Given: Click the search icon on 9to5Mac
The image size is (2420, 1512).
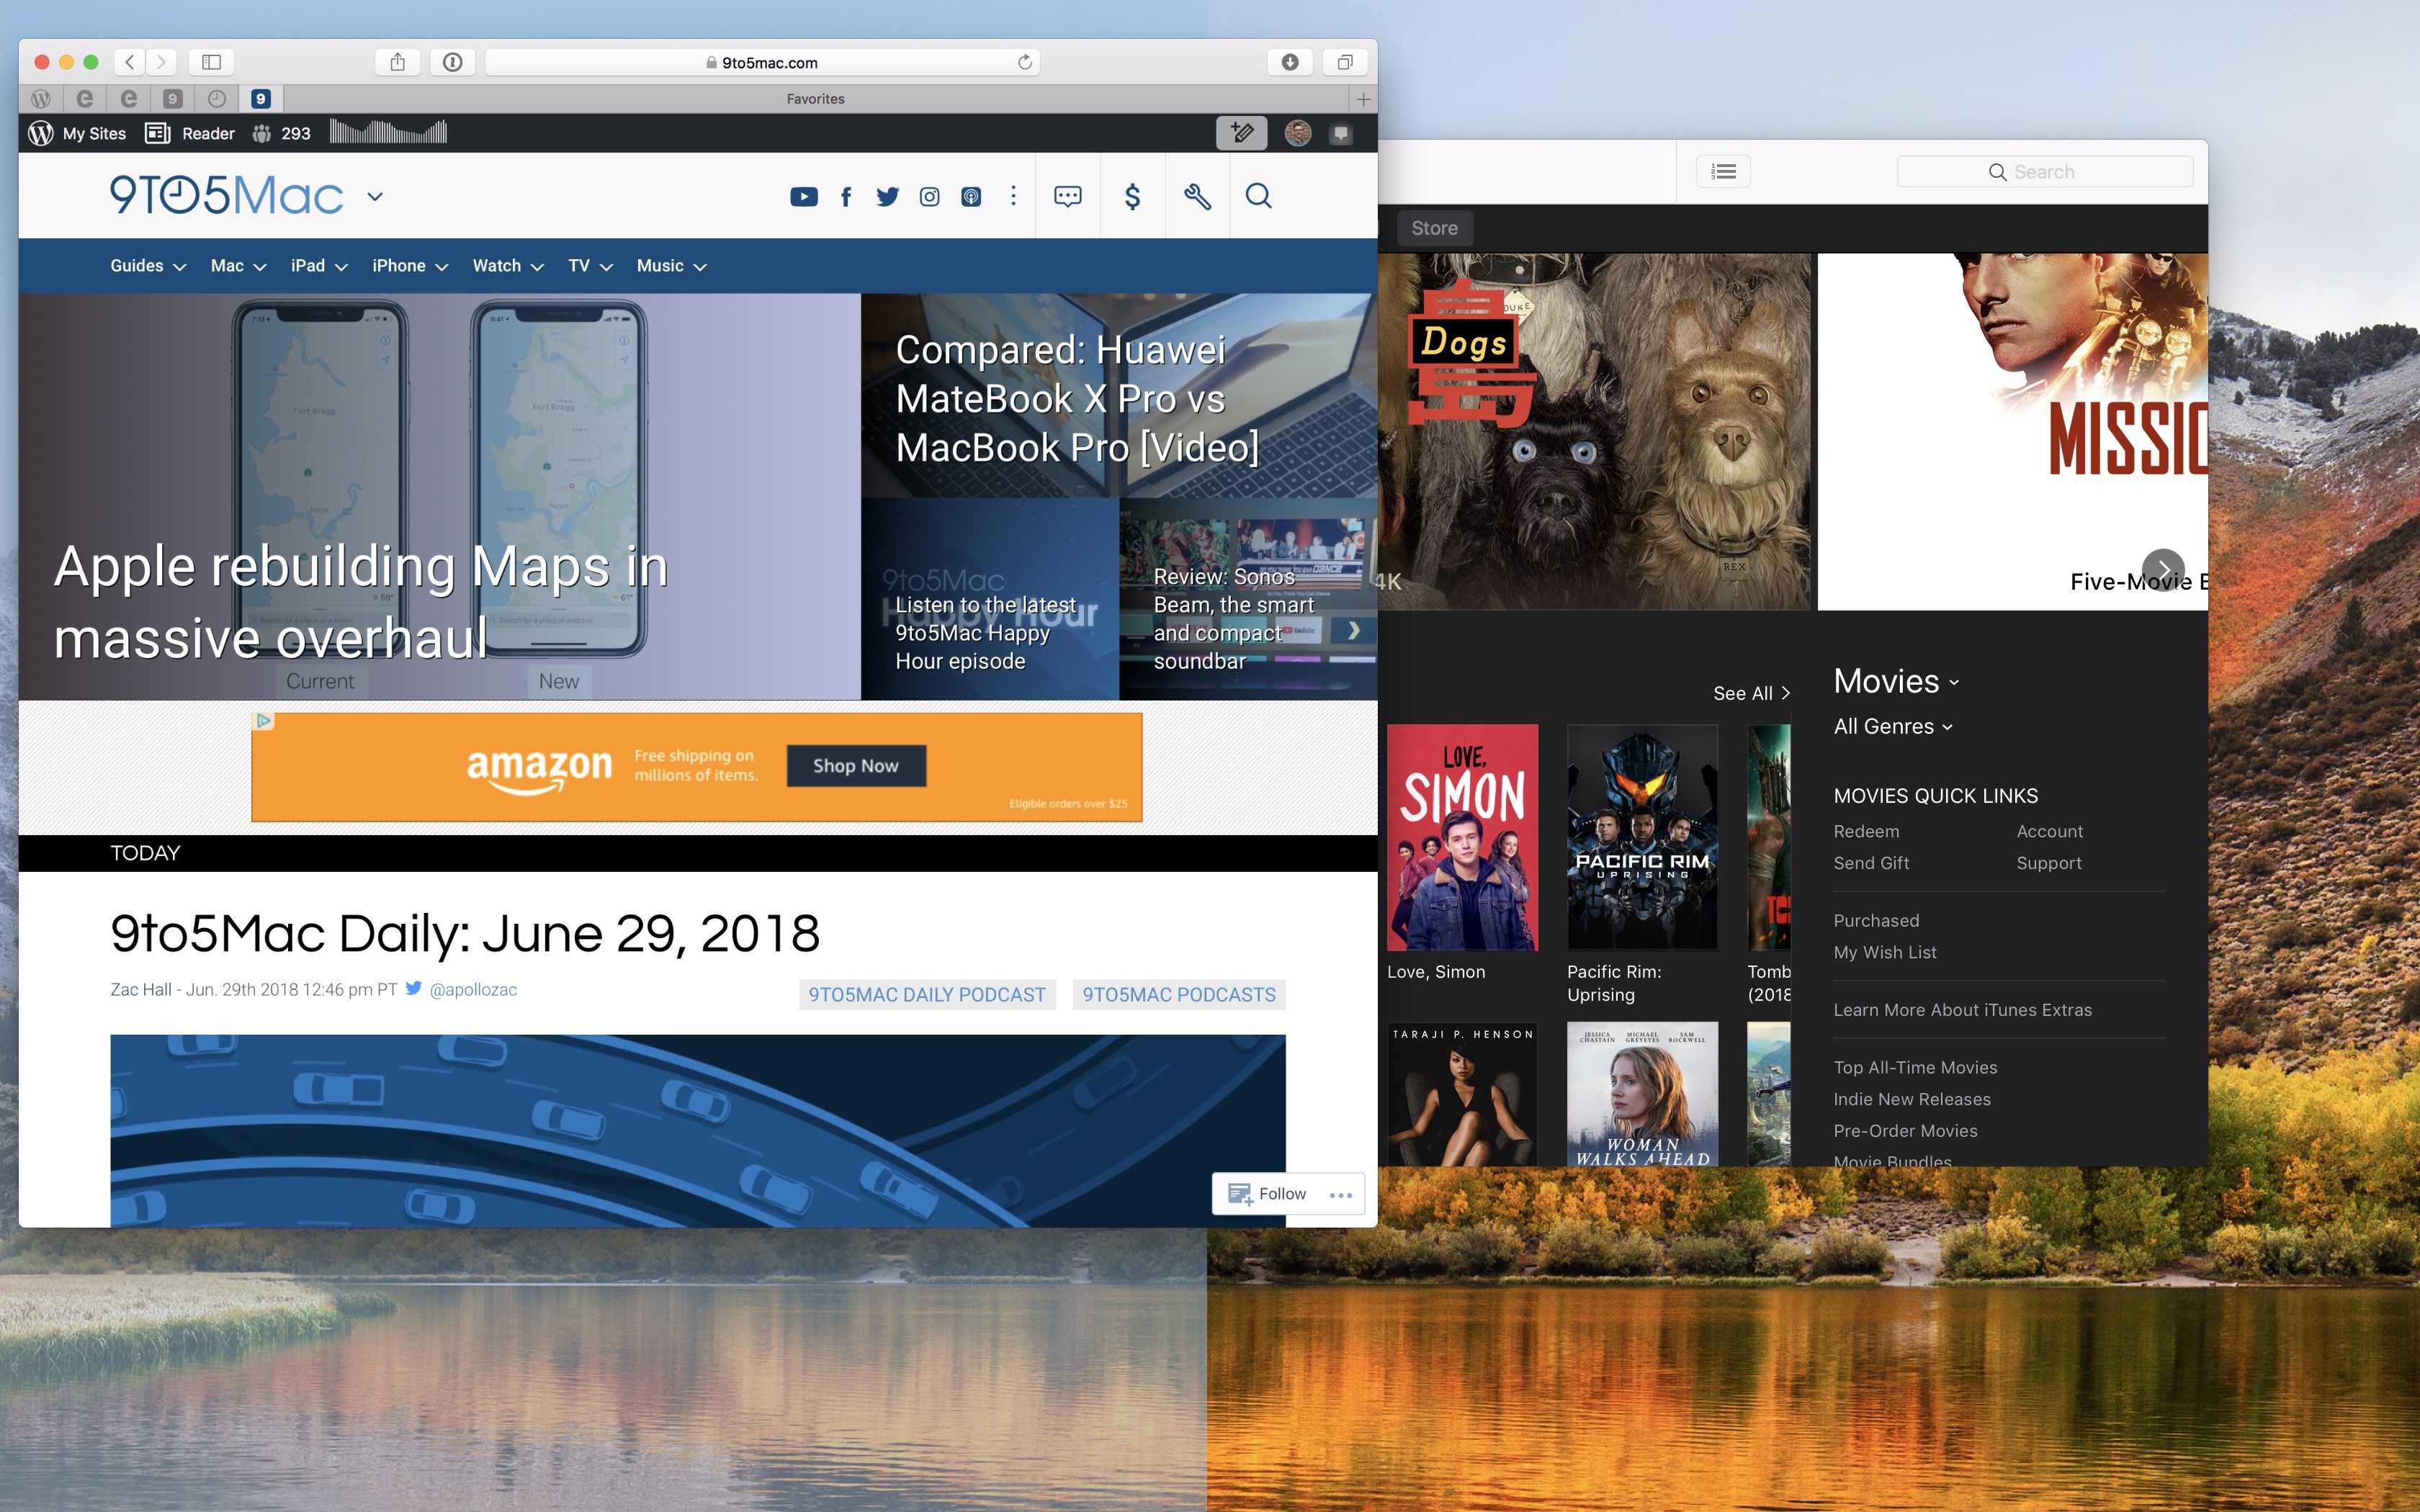Looking at the screenshot, I should [1258, 195].
